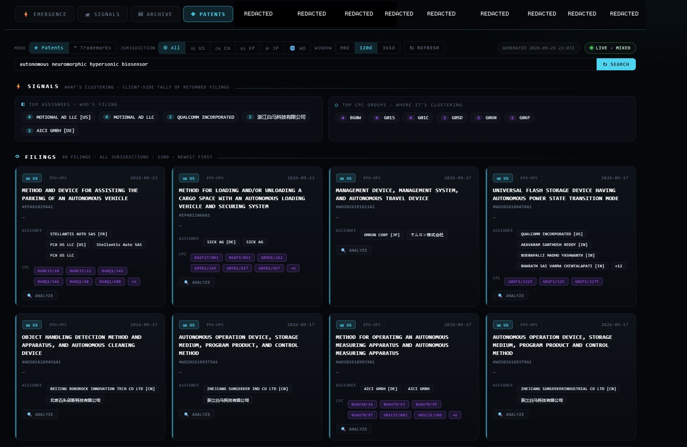Click the Qualcomm Incorporated top assignee chip

pyautogui.click(x=200, y=117)
